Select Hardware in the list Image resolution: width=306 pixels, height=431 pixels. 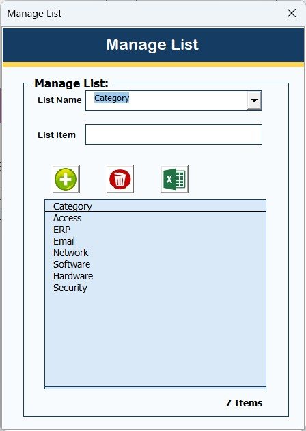click(155, 276)
